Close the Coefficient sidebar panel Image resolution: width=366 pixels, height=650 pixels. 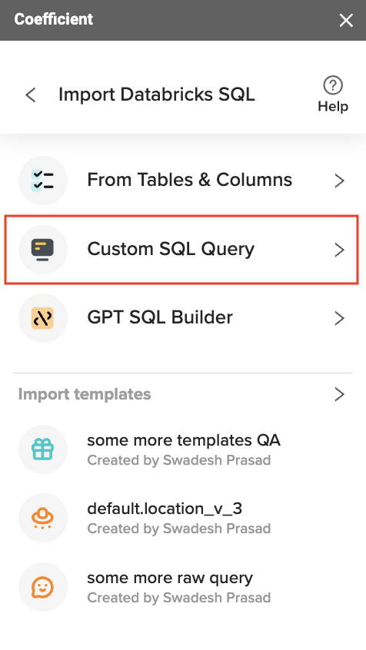tap(346, 20)
